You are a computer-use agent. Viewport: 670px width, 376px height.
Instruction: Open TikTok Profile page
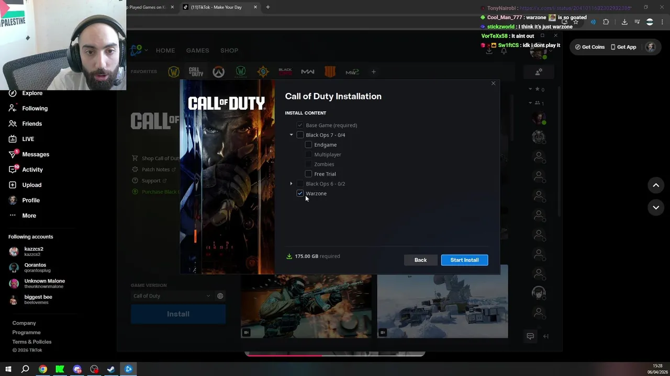(24, 201)
